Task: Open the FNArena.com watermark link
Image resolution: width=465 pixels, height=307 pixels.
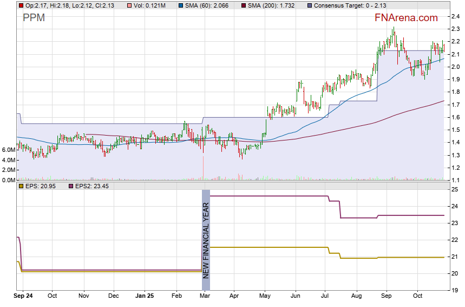Action: tap(406, 18)
